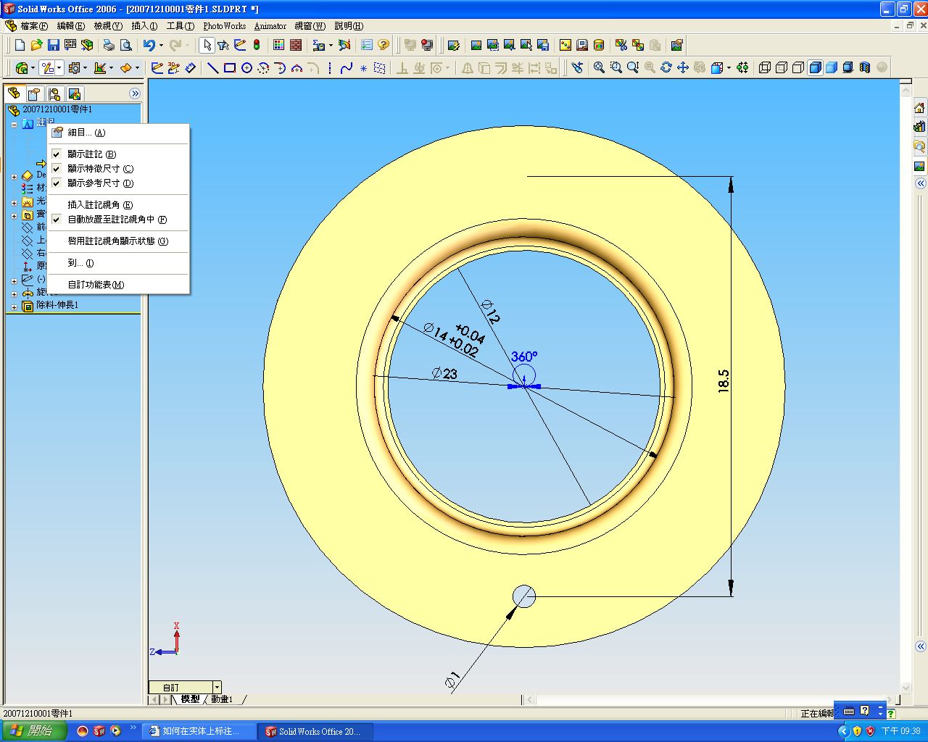
Task: Create a new document with the New icon
Action: click(x=20, y=45)
